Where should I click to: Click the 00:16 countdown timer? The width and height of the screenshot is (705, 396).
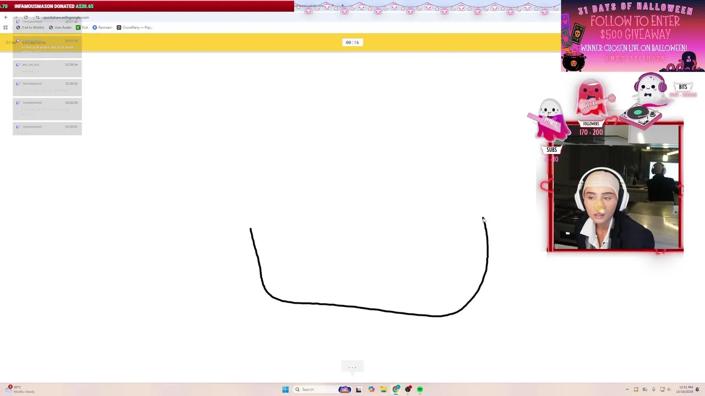pyautogui.click(x=352, y=42)
